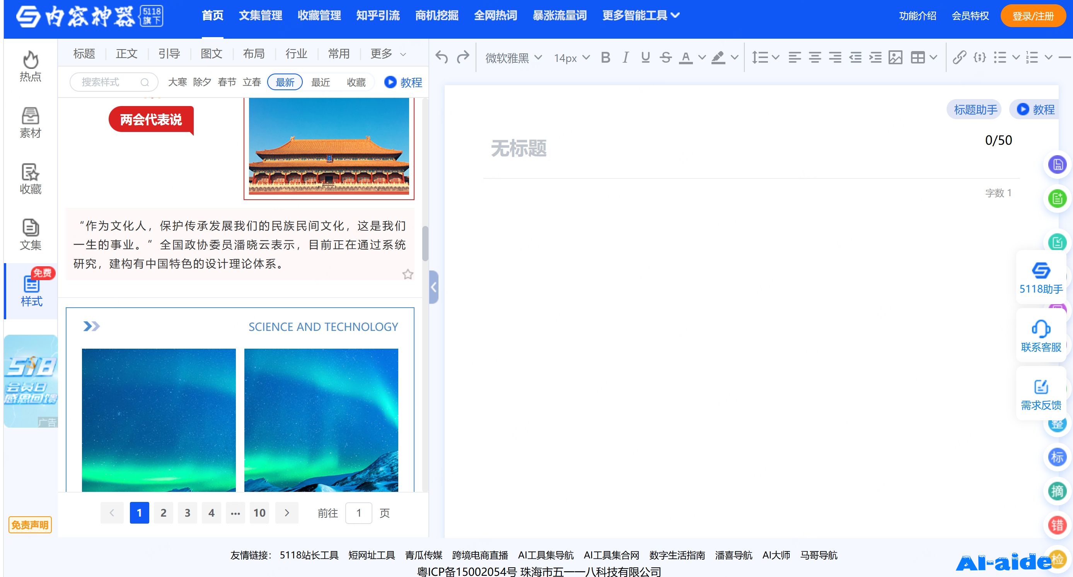
Task: Increase indent
Action: tap(875, 57)
